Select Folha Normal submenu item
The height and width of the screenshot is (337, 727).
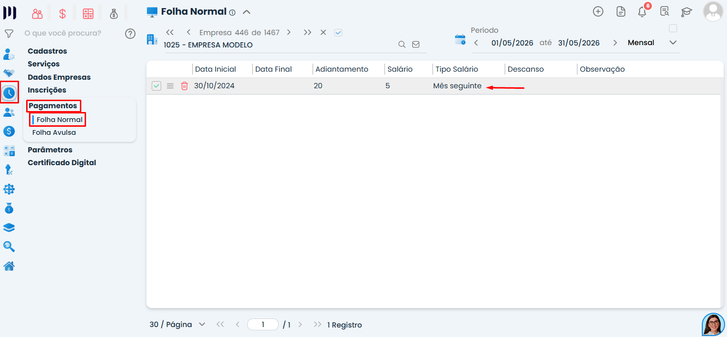(x=59, y=120)
